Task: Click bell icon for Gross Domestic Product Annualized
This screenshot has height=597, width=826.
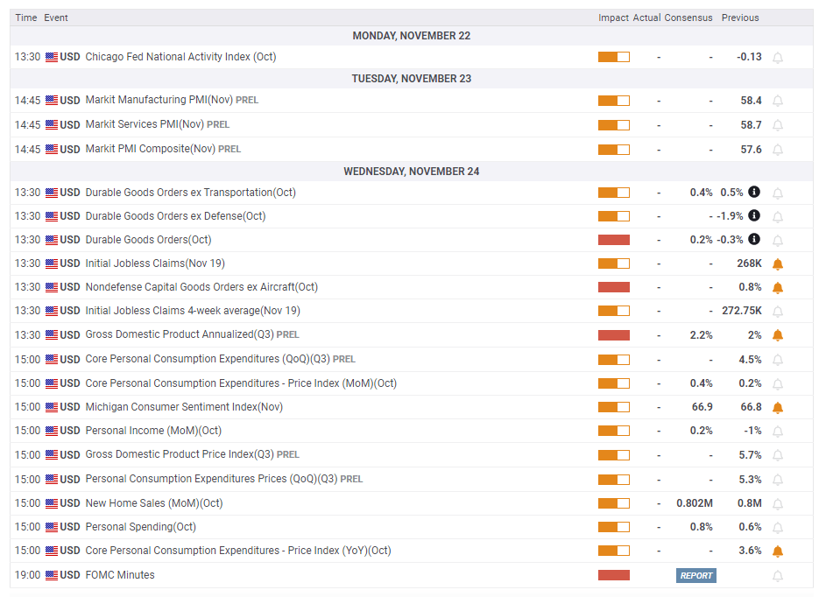Action: tap(777, 335)
